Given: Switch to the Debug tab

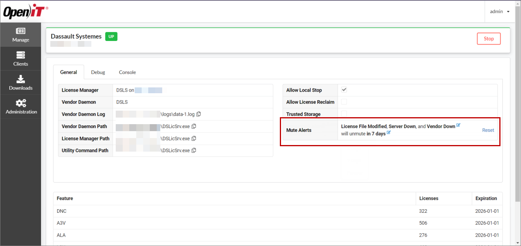Looking at the screenshot, I should tap(98, 72).
